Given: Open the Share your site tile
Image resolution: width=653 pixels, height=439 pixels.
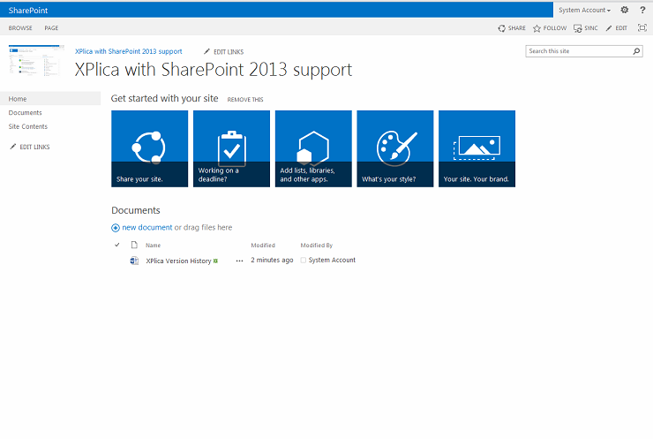Looking at the screenshot, I should (x=149, y=148).
